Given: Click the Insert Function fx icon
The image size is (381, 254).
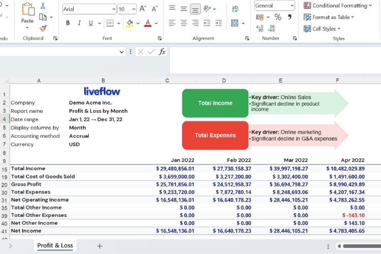Looking at the screenshot, I should click(162, 51).
